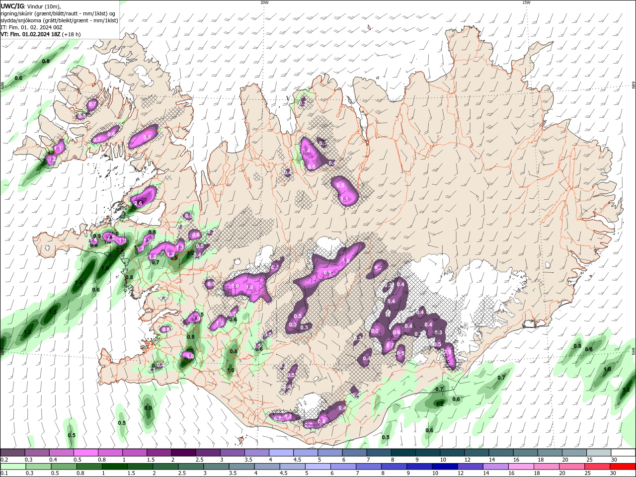Pick the dark teal swatch between 8 and 9
Viewport: 636px width, 477px height.
403,453
